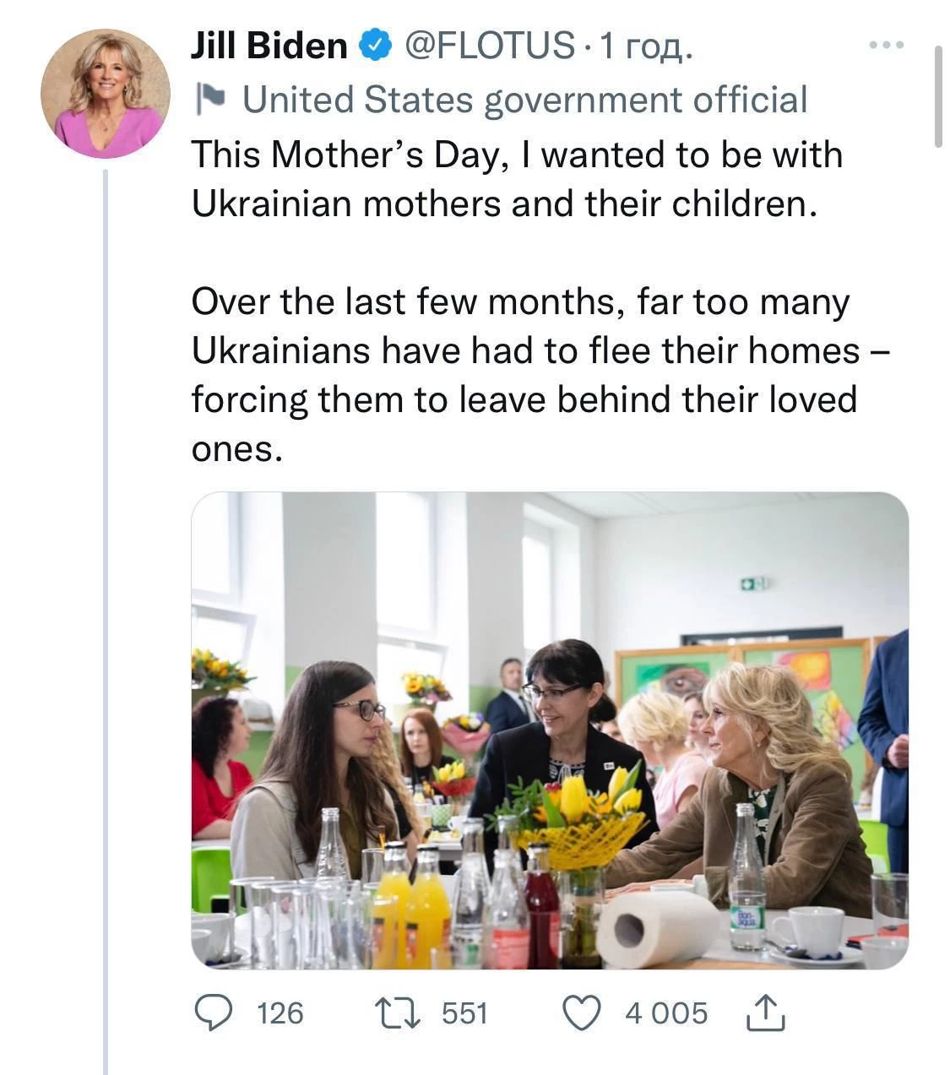Click the 'This Mother's Day' tweet paragraph
The image size is (950, 1075).
click(x=517, y=179)
